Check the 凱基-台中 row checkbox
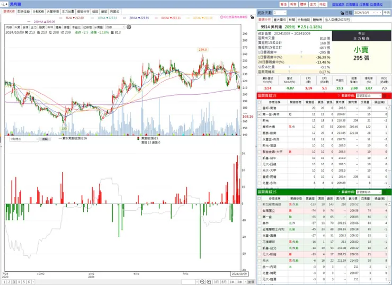Viewport: 392px width, 285px height. [x=259, y=158]
